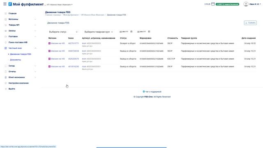Screen dimensions: 263x148
Task: Select Движение товара FBS submenu item
Action: point(21,54)
